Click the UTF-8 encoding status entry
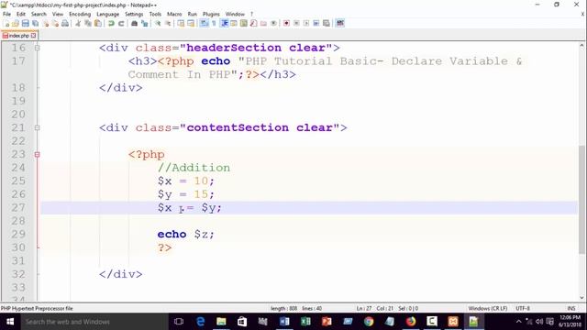587x330 pixels. (523, 308)
